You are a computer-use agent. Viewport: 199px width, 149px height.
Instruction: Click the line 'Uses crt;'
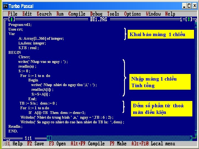15,30
